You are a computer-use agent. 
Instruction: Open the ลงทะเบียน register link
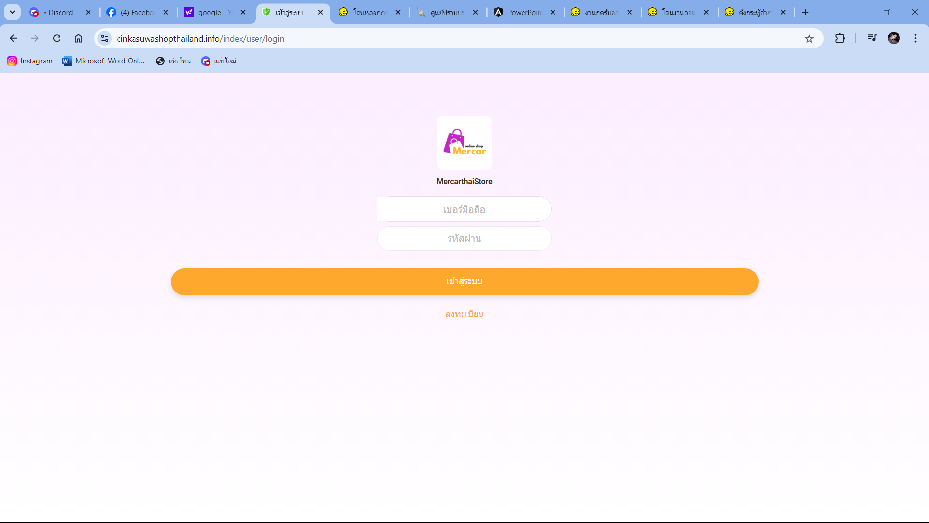[x=464, y=314]
